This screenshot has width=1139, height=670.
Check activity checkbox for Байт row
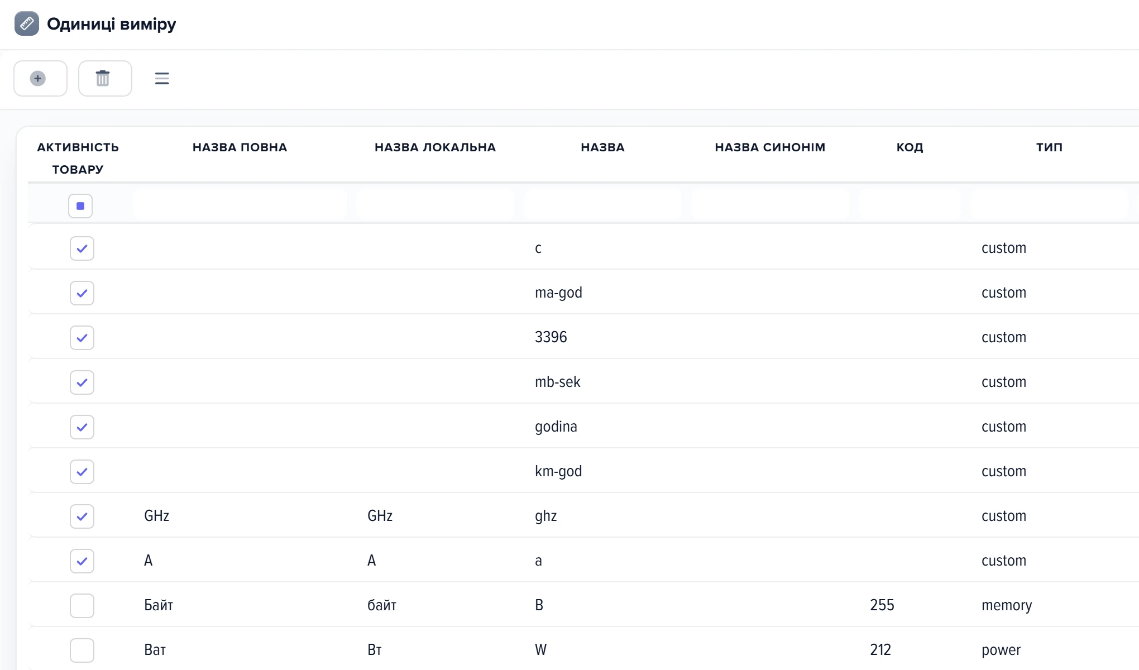82,606
